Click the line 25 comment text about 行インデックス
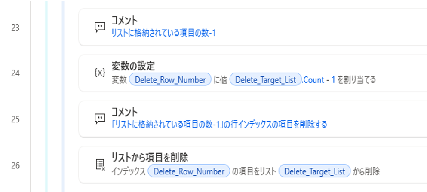427x192 pixels. [x=219, y=124]
